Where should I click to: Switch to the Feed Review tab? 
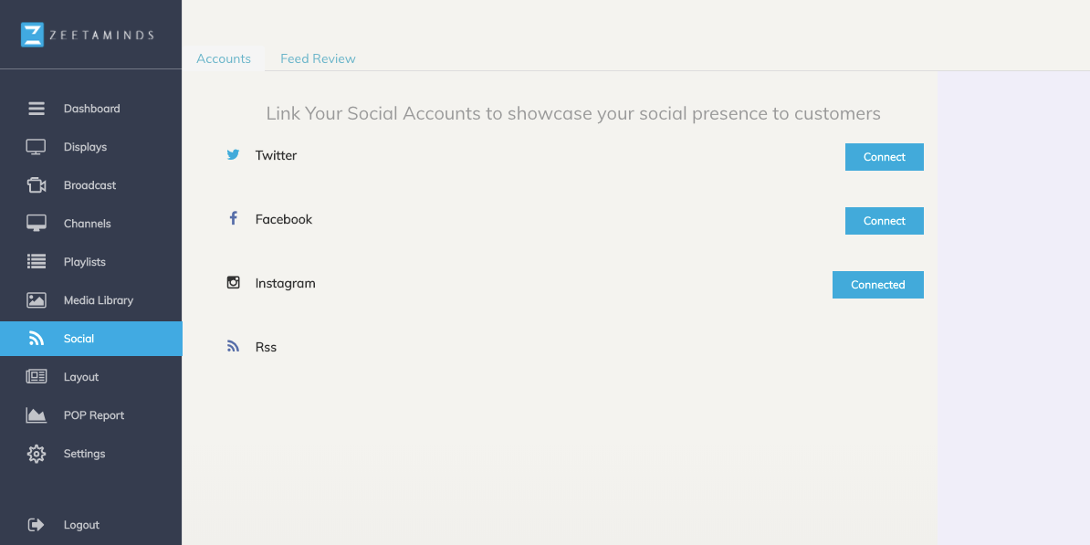click(x=318, y=58)
